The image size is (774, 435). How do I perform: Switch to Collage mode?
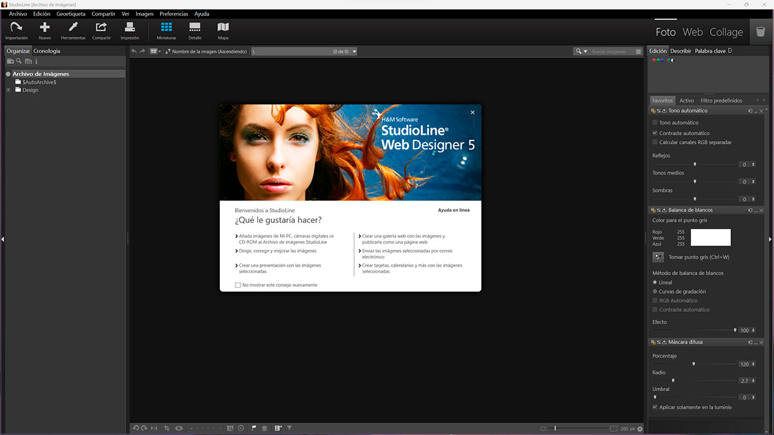pyautogui.click(x=726, y=32)
